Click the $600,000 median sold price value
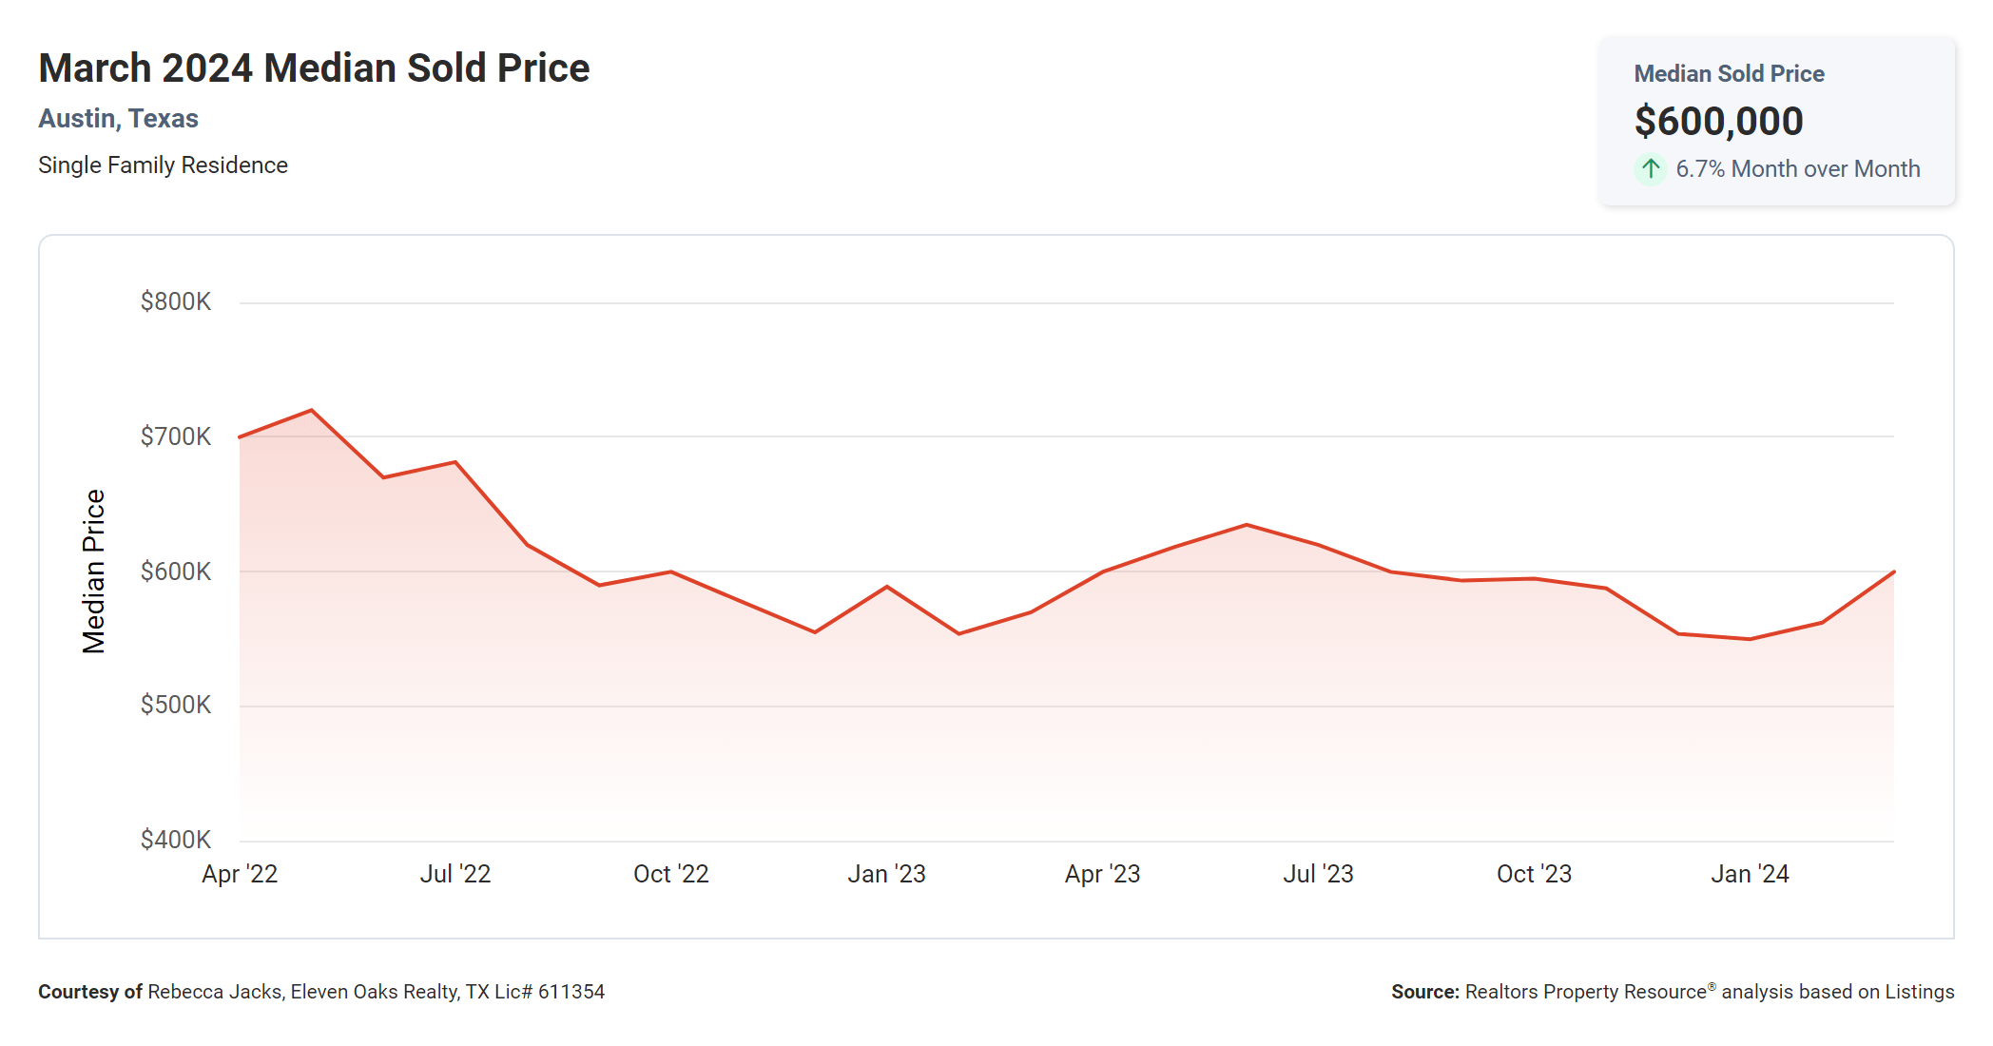Image resolution: width=1993 pixels, height=1046 pixels. tap(1718, 122)
